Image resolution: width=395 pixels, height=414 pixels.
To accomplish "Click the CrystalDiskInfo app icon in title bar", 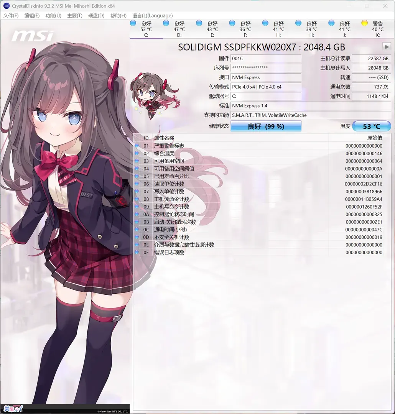I will click(x=7, y=6).
